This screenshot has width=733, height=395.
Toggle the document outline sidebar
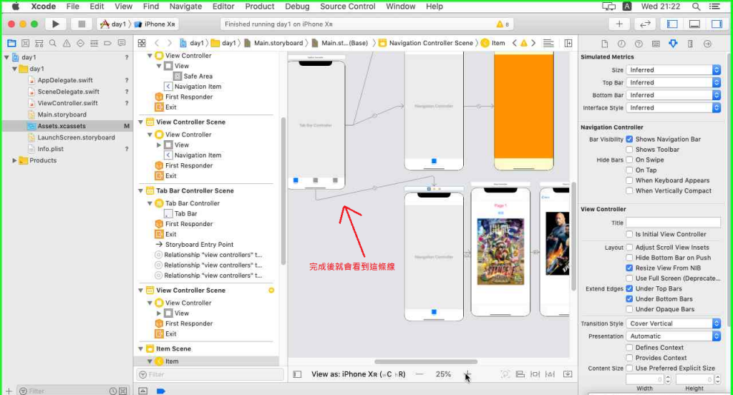point(297,374)
